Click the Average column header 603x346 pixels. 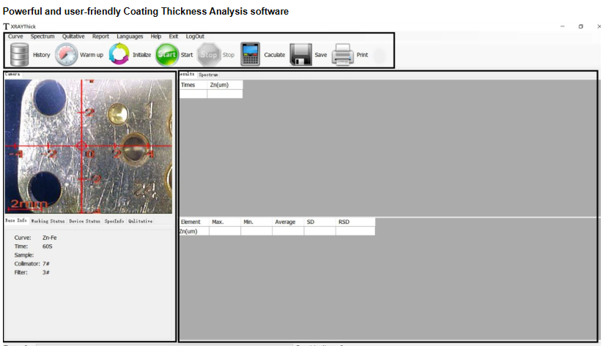point(285,222)
